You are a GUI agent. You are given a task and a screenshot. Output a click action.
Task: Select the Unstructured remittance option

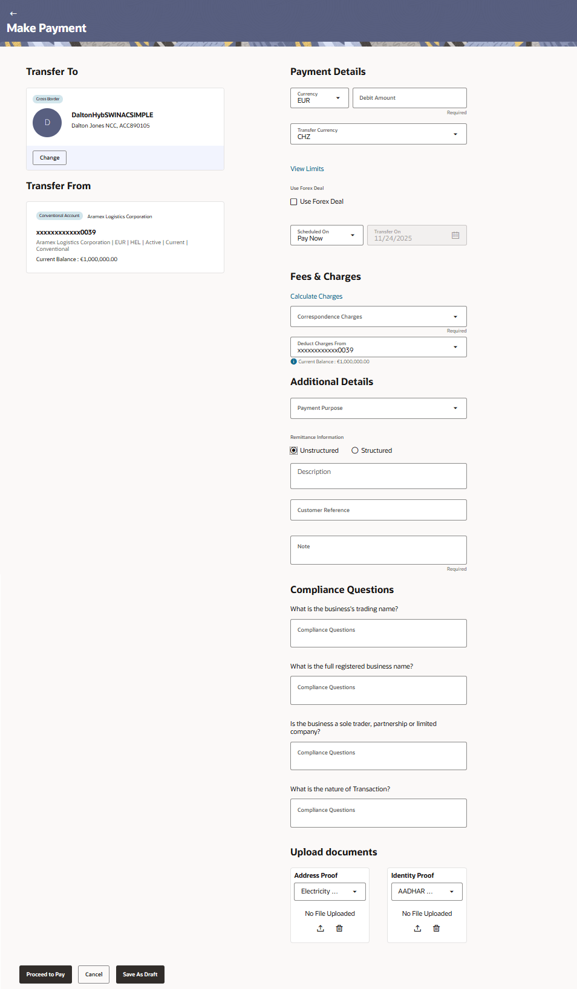click(x=294, y=450)
